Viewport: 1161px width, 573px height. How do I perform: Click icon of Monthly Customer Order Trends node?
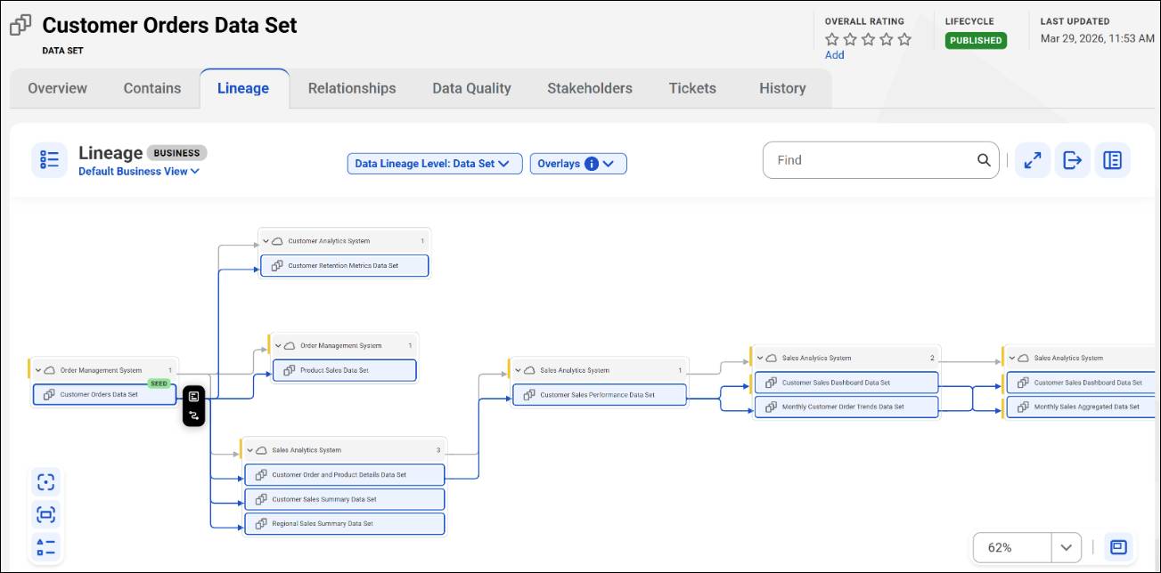[x=772, y=407]
